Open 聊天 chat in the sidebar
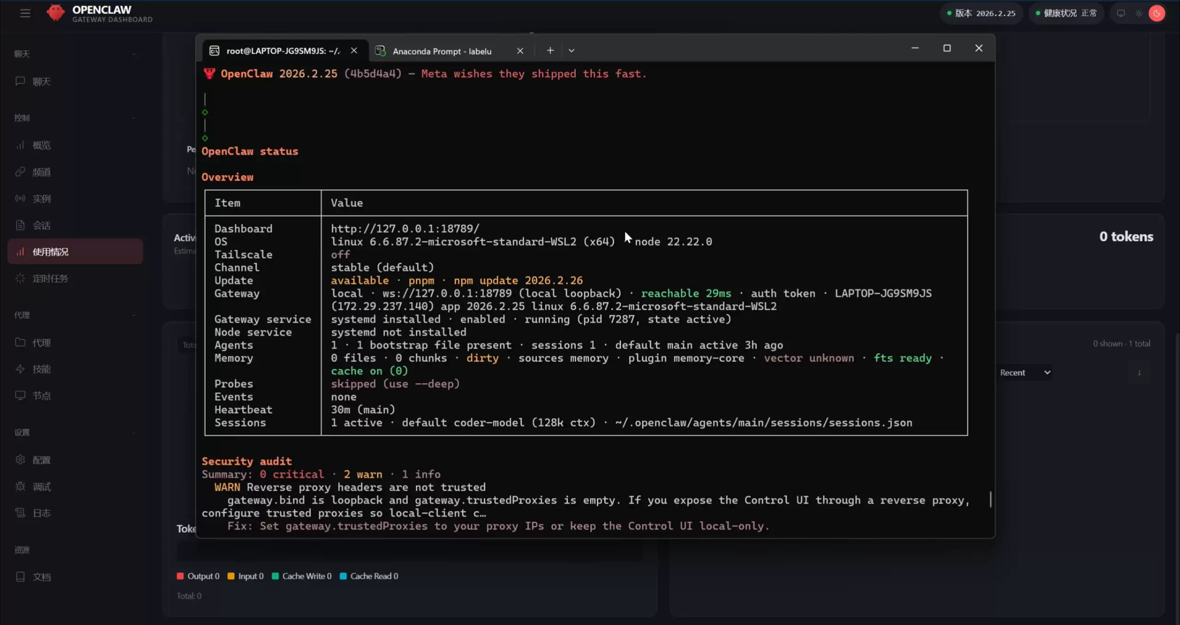The height and width of the screenshot is (625, 1180). (x=41, y=82)
